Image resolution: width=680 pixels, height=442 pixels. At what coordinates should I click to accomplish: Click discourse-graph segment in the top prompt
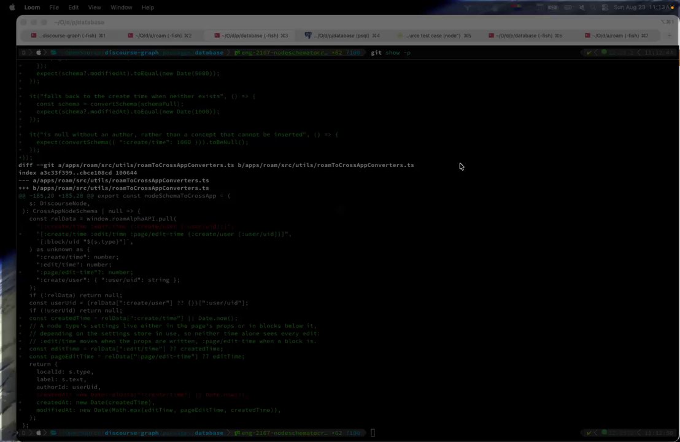coord(131,52)
